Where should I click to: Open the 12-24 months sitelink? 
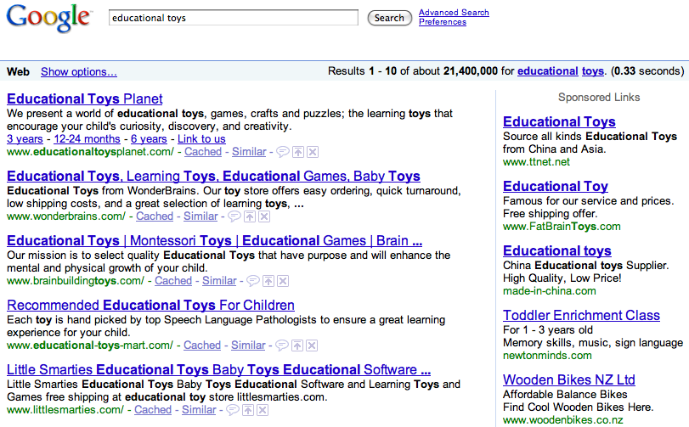point(87,139)
